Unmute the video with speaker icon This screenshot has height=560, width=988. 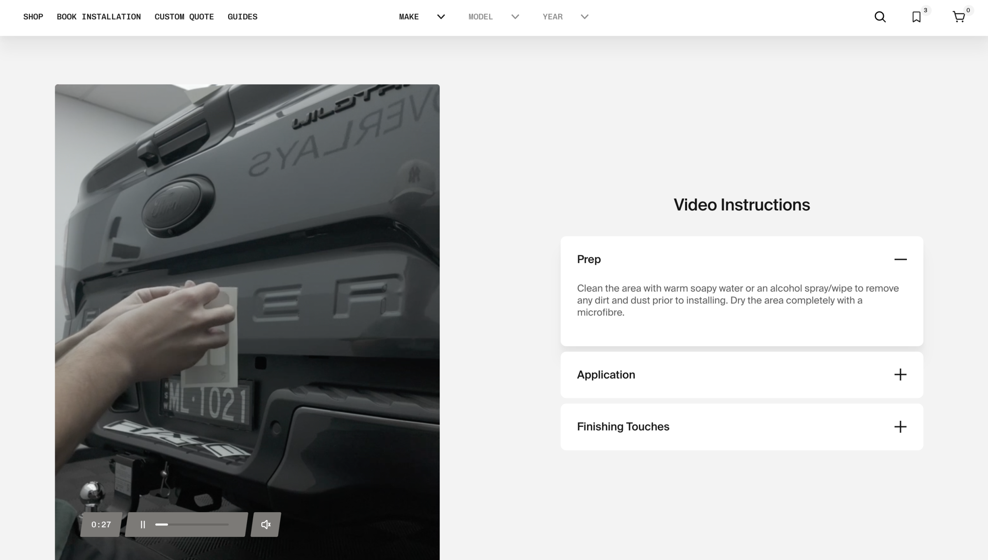tap(266, 525)
